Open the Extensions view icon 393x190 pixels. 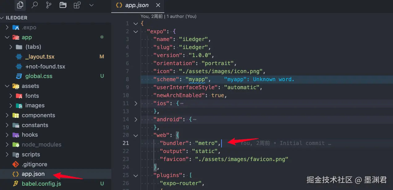coord(77,5)
